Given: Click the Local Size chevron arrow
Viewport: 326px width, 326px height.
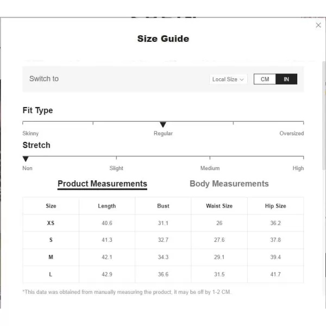Looking at the screenshot, I should pyautogui.click(x=242, y=79).
